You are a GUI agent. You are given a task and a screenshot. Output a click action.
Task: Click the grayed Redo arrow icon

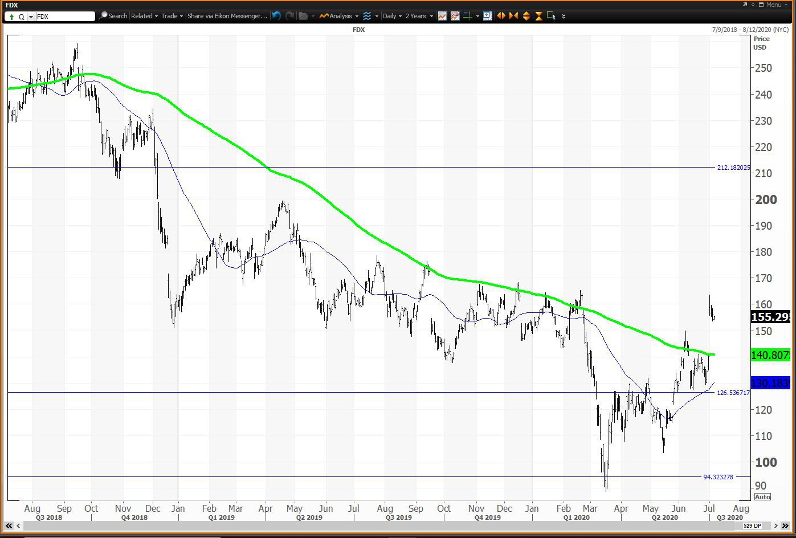click(x=289, y=16)
